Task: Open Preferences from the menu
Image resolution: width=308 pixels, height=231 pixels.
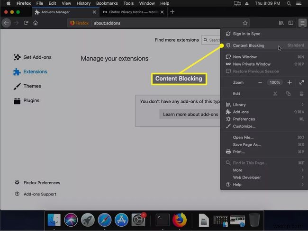Action: [x=264, y=119]
